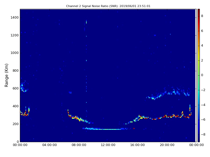Click the 08:00:00 time axis label

[x=79, y=145]
